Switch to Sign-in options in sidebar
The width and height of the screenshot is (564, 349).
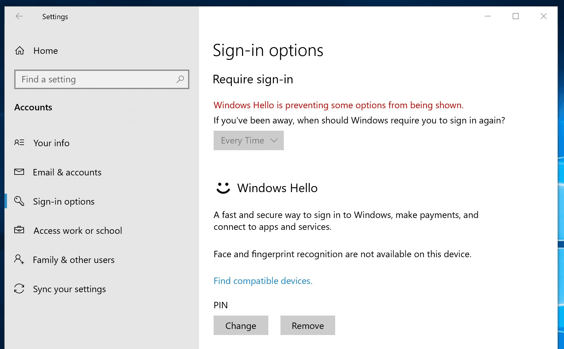[x=63, y=201]
